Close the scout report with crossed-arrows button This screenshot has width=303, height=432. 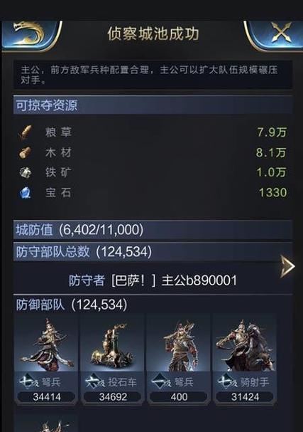pos(281,33)
